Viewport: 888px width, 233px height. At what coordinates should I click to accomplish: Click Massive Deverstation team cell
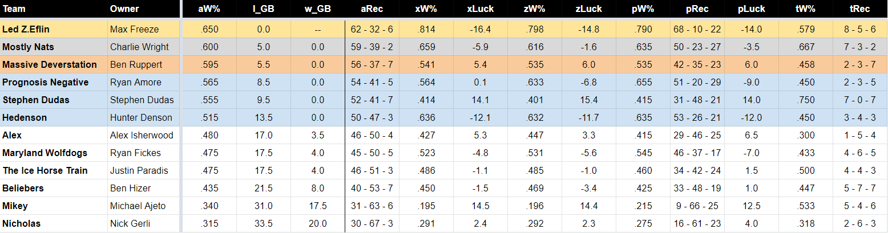click(54, 64)
